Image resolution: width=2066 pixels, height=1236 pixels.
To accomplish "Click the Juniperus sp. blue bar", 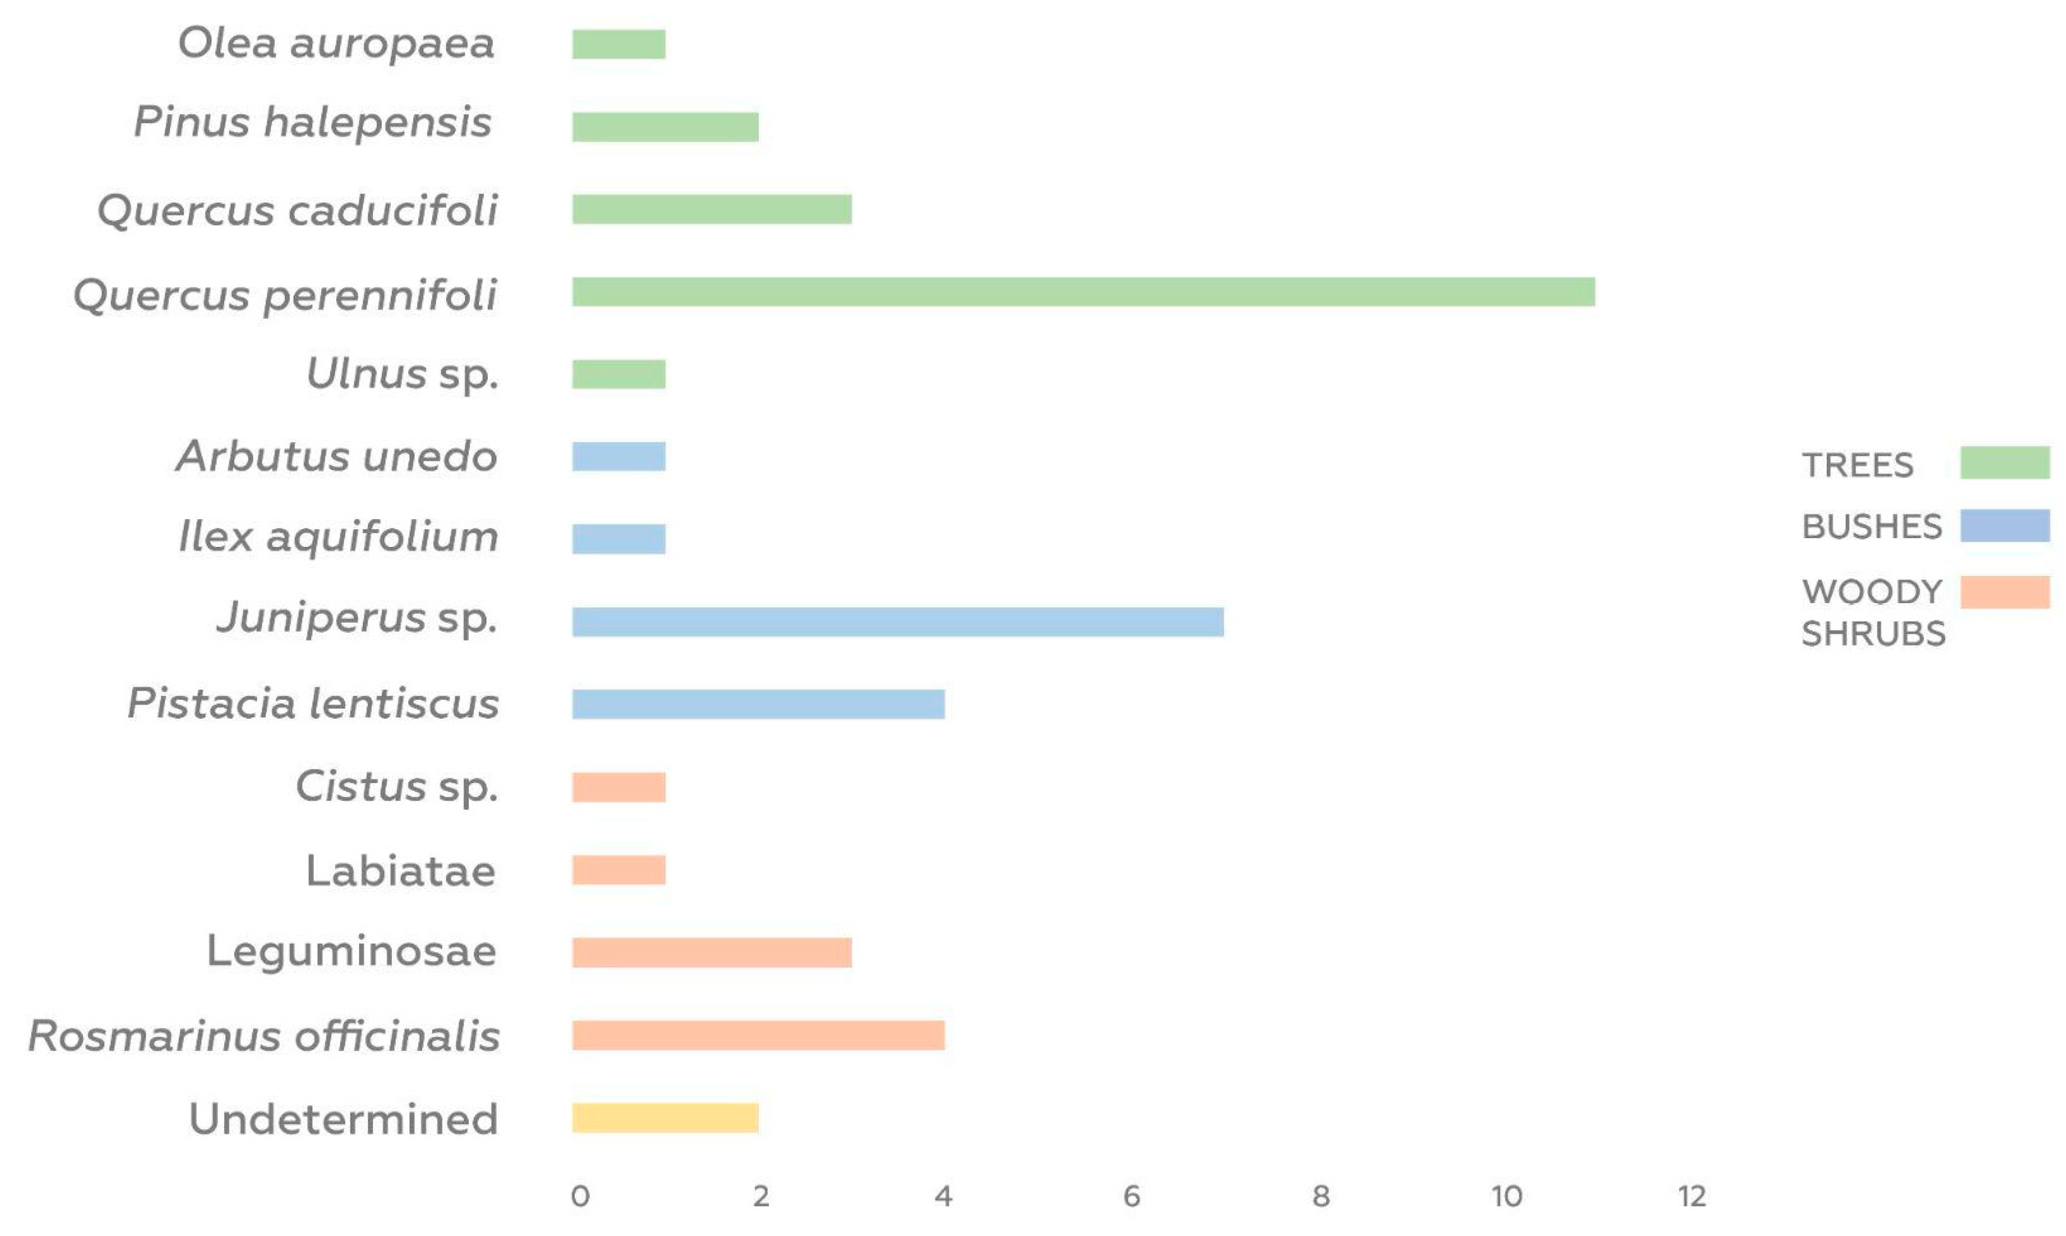I will [897, 622].
